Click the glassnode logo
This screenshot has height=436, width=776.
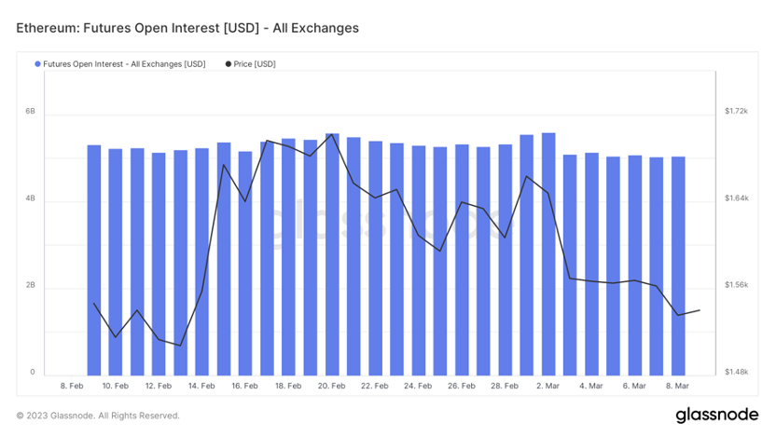(x=717, y=416)
